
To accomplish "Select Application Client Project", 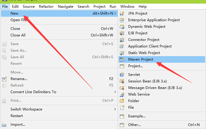I will coord(162,46).
